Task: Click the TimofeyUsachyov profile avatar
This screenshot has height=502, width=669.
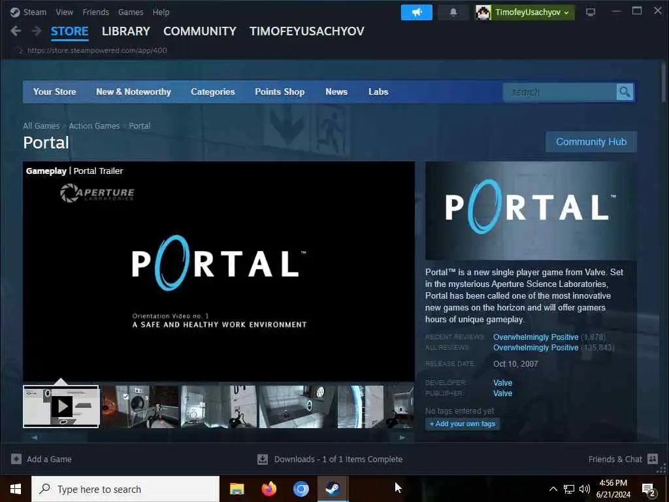Action: point(483,12)
